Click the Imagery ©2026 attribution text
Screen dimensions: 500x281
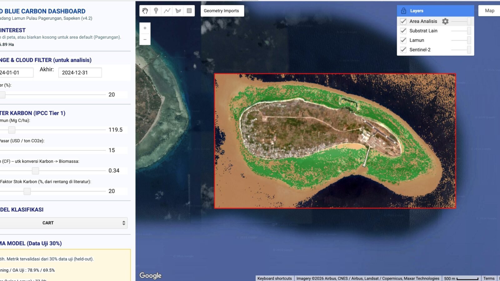pyautogui.click(x=368, y=279)
